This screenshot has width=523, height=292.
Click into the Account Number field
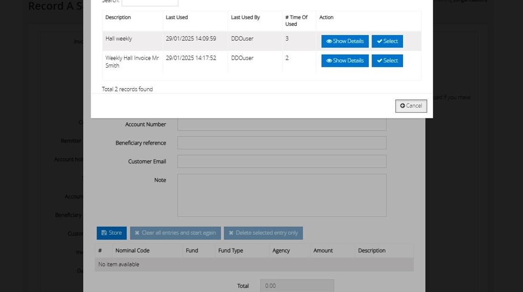tap(282, 125)
